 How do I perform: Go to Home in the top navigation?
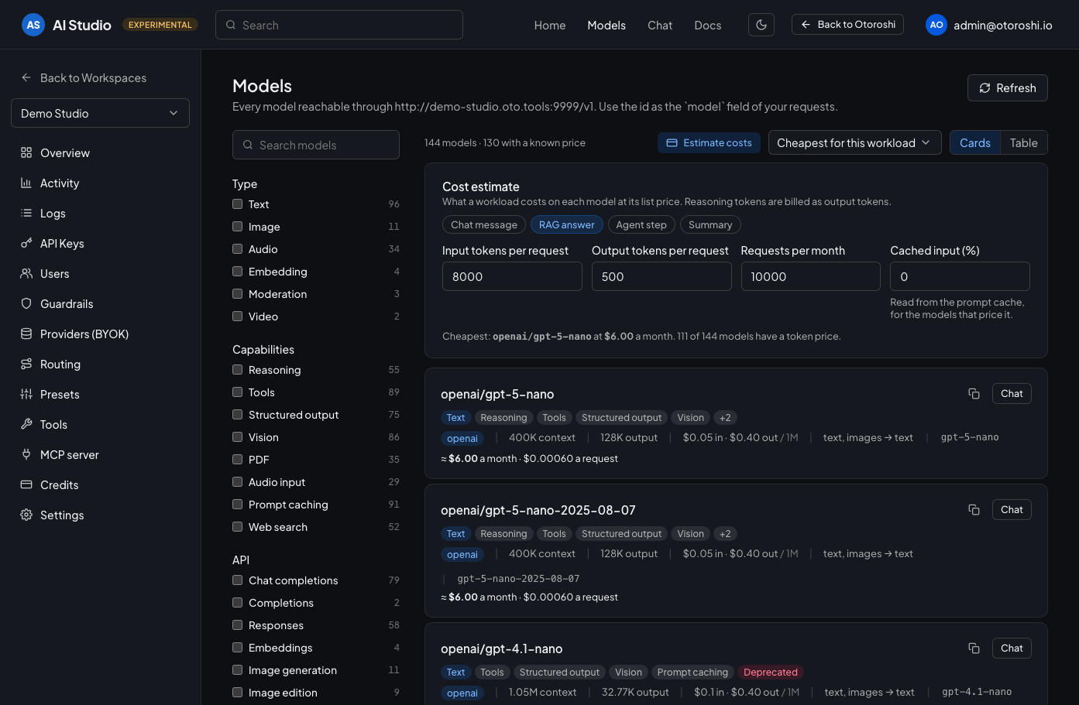point(550,26)
